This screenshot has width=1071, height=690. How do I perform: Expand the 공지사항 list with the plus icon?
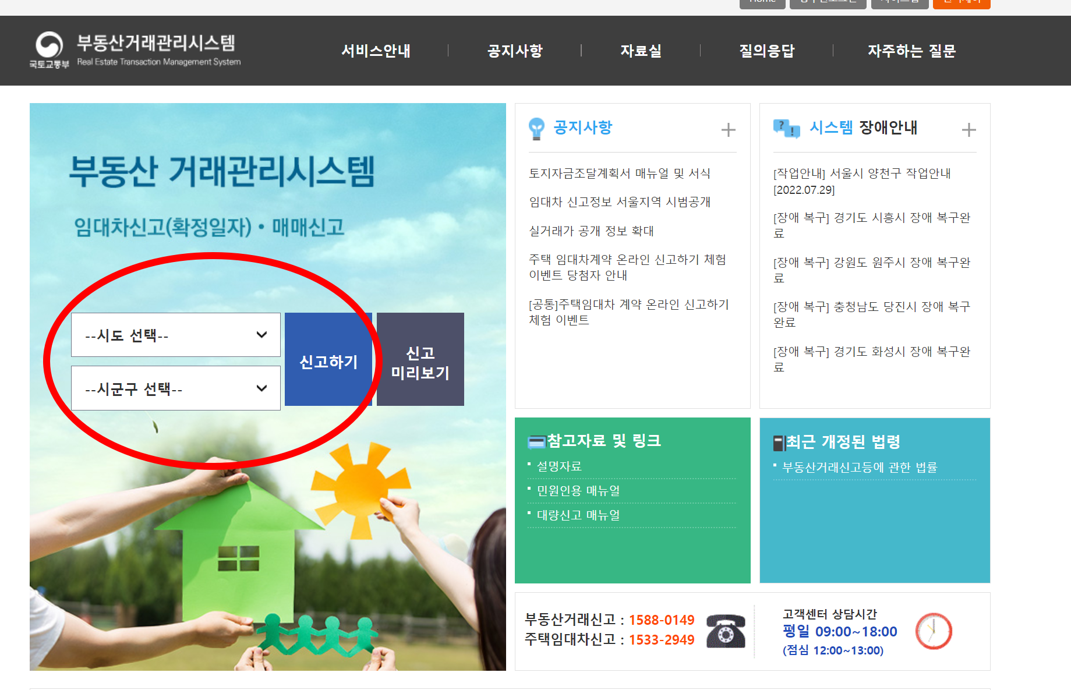727,129
